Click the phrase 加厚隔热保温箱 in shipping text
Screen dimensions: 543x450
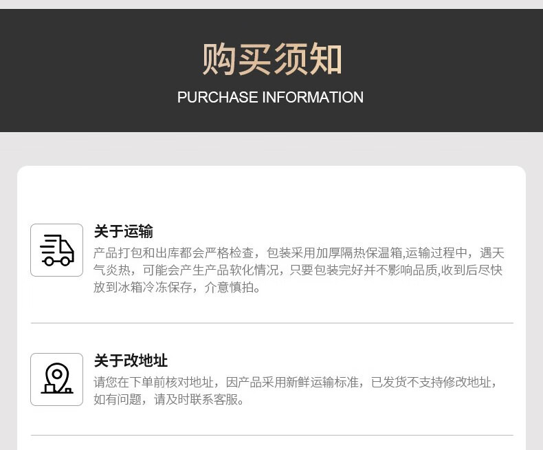[x=359, y=253]
